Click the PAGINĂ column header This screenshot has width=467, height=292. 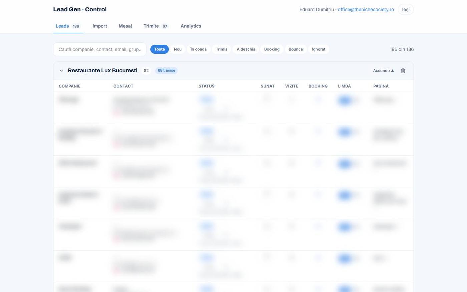point(381,86)
